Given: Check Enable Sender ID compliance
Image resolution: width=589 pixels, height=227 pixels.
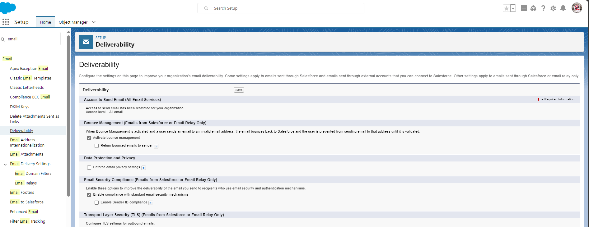Looking at the screenshot, I should tap(96, 202).
